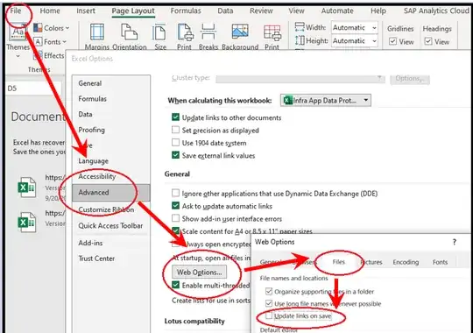Expand the Fonts dropdown arrow
Image resolution: width=473 pixels, height=333 pixels.
point(65,42)
